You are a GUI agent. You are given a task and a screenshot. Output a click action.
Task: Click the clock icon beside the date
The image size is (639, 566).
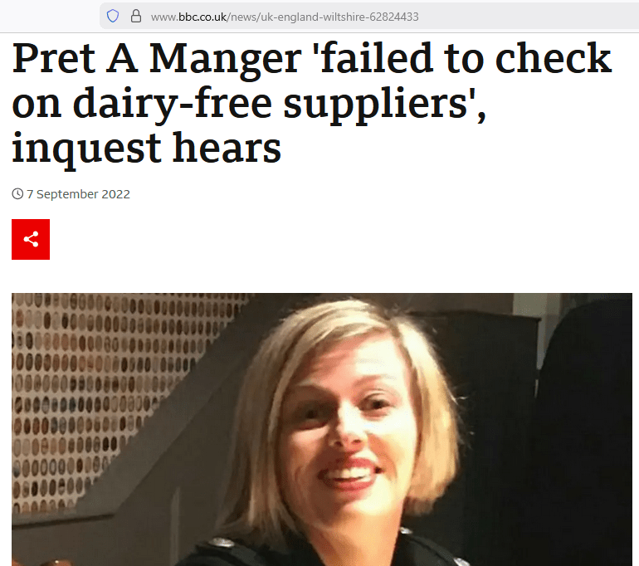(x=17, y=193)
